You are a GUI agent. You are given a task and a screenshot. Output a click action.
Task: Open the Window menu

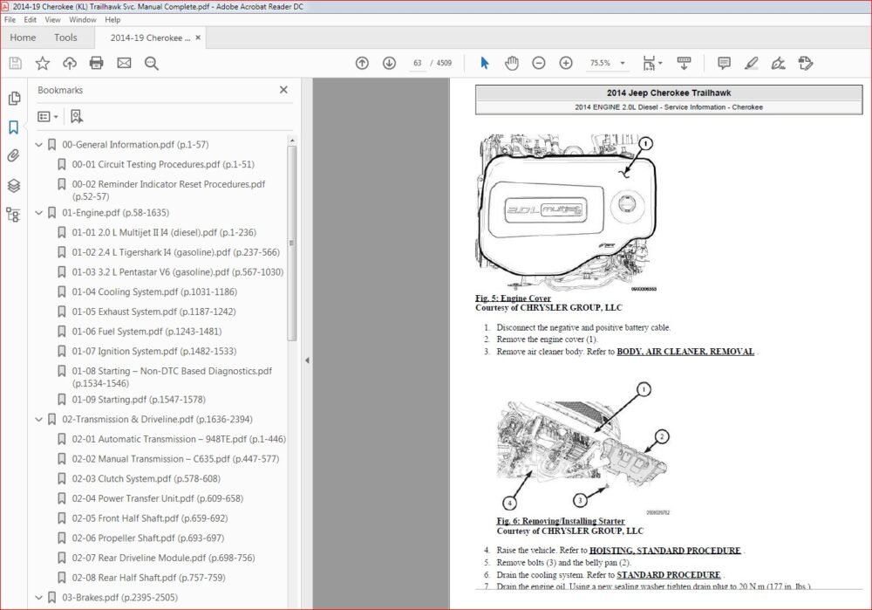pos(82,19)
